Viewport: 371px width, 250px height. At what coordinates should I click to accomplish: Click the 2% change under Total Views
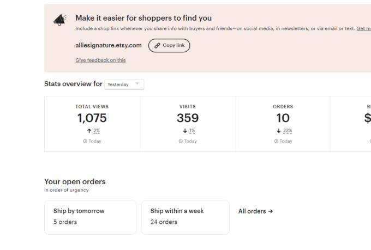tap(97, 131)
